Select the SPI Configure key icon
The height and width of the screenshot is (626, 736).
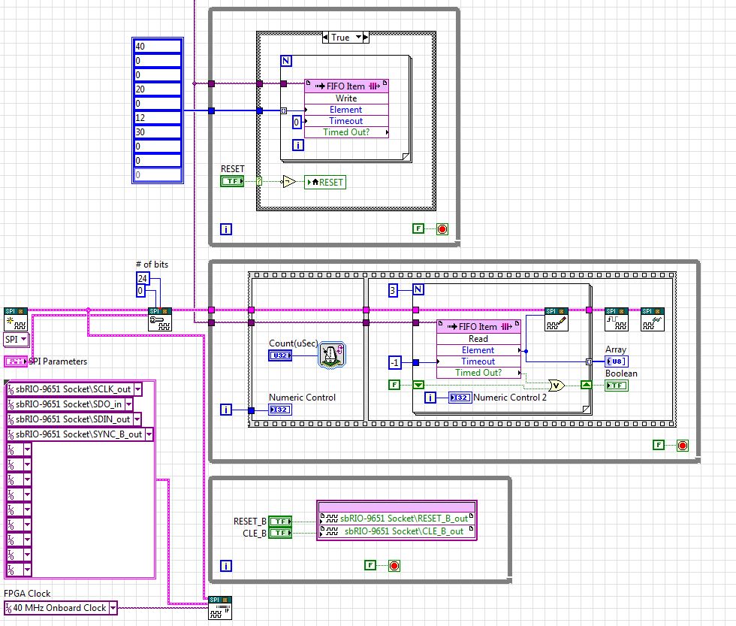click(x=160, y=319)
